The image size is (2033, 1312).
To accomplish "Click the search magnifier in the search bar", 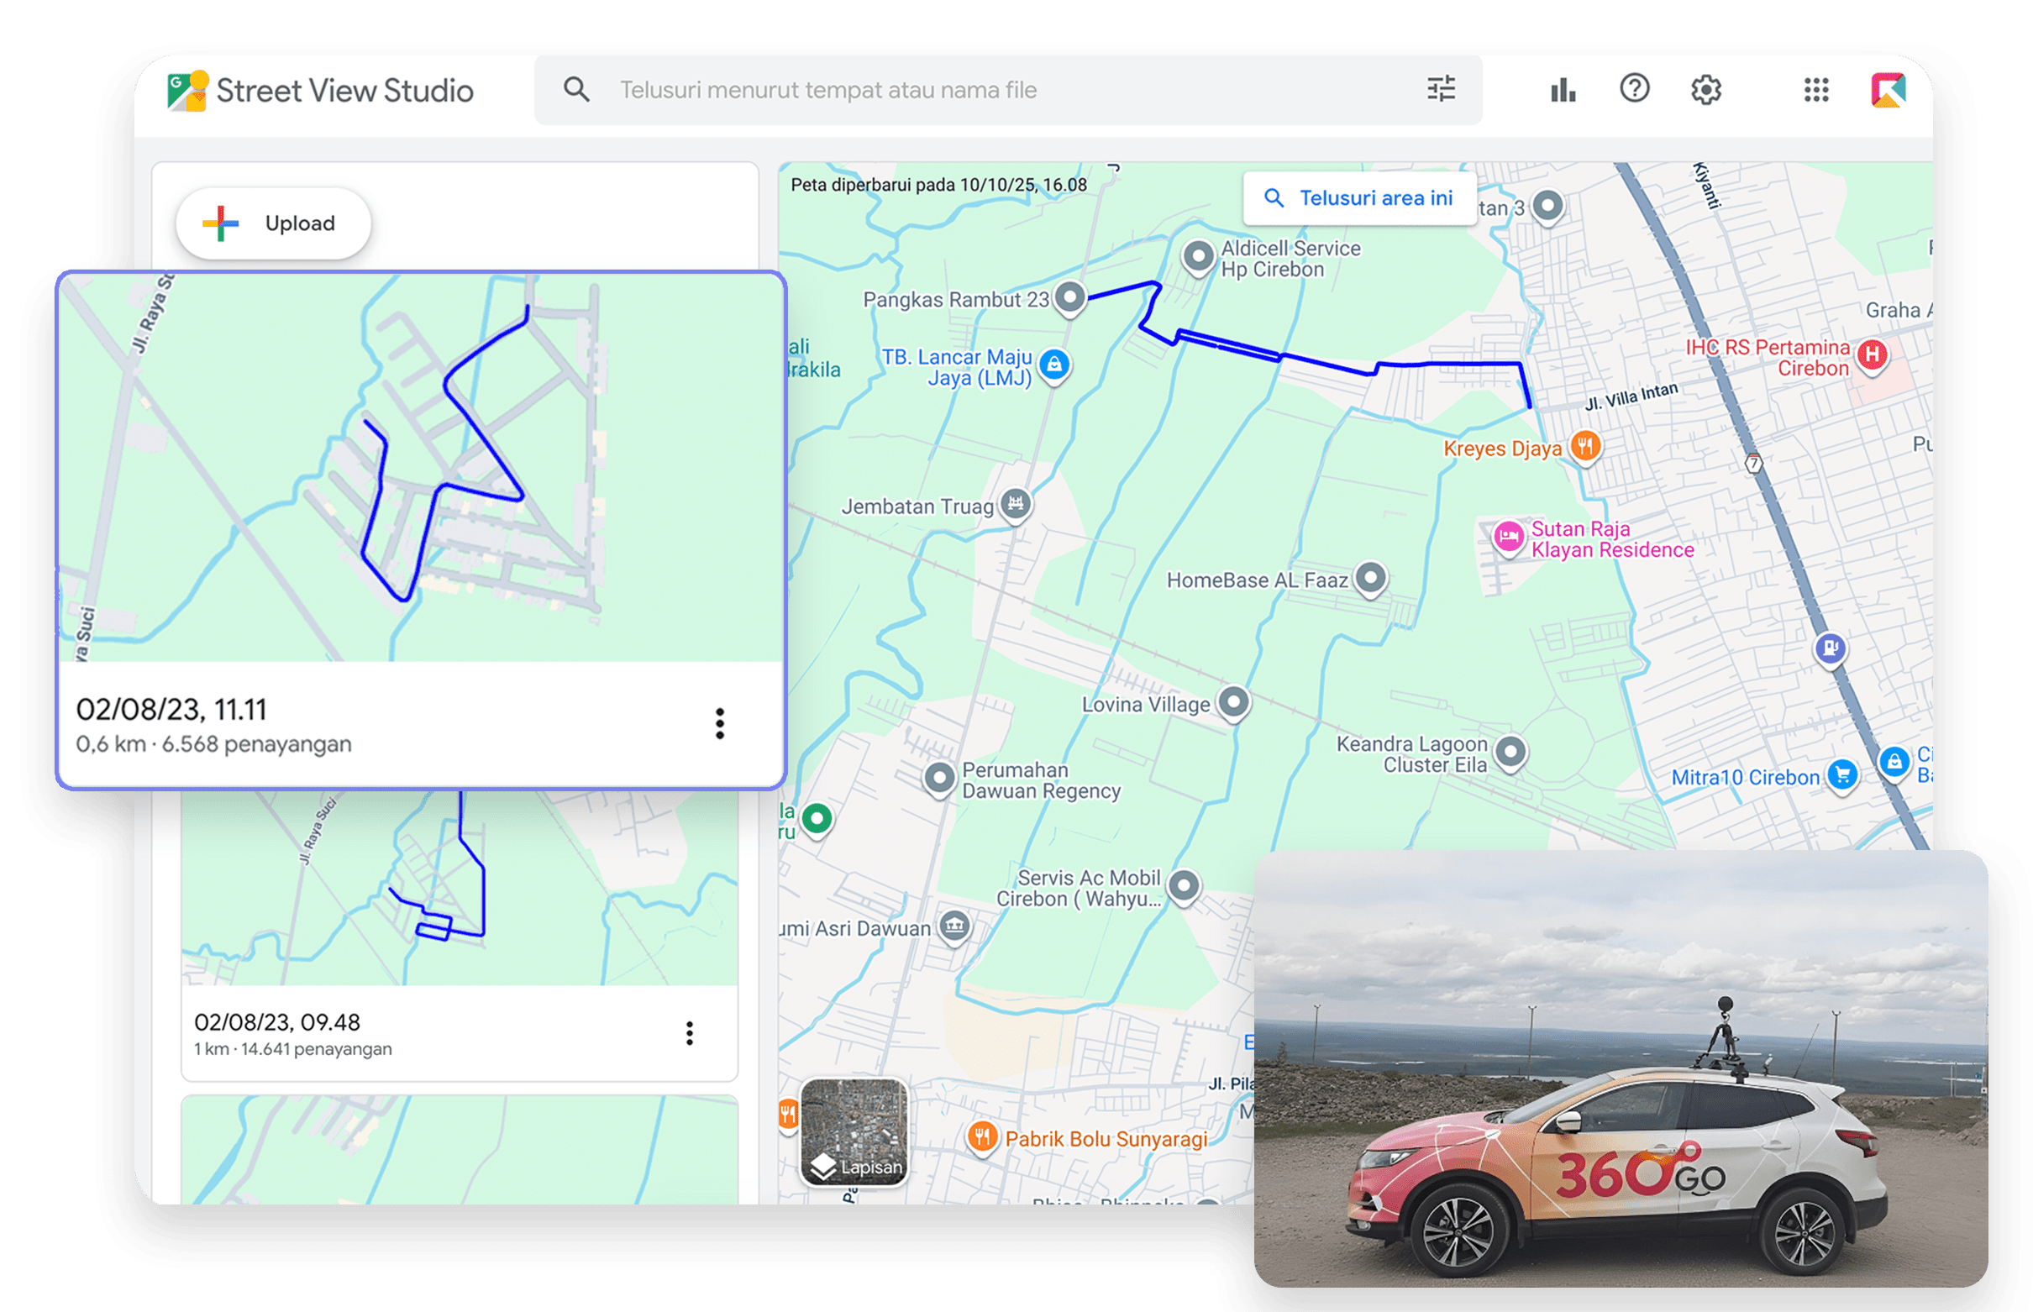I will (x=578, y=88).
